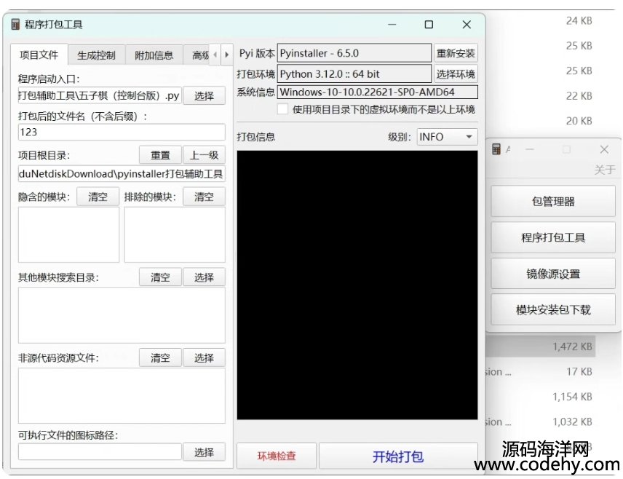The height and width of the screenshot is (479, 623).
Task: Click the Pyinstaller - 6.5.0 version field
Action: pyautogui.click(x=354, y=53)
